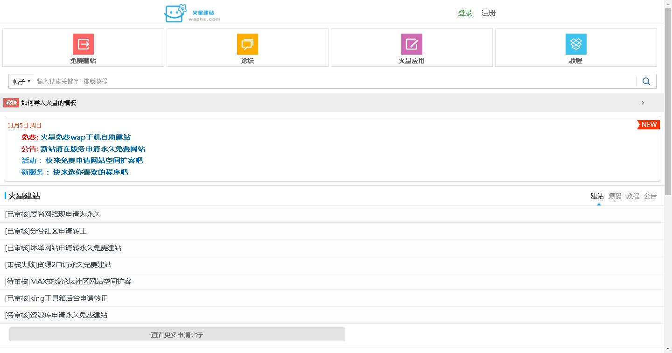This screenshot has width=672, height=353.
Task: Click the red 教程 tag badge
Action: pos(11,103)
